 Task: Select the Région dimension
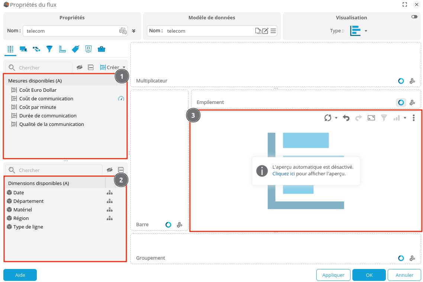[x=21, y=218]
